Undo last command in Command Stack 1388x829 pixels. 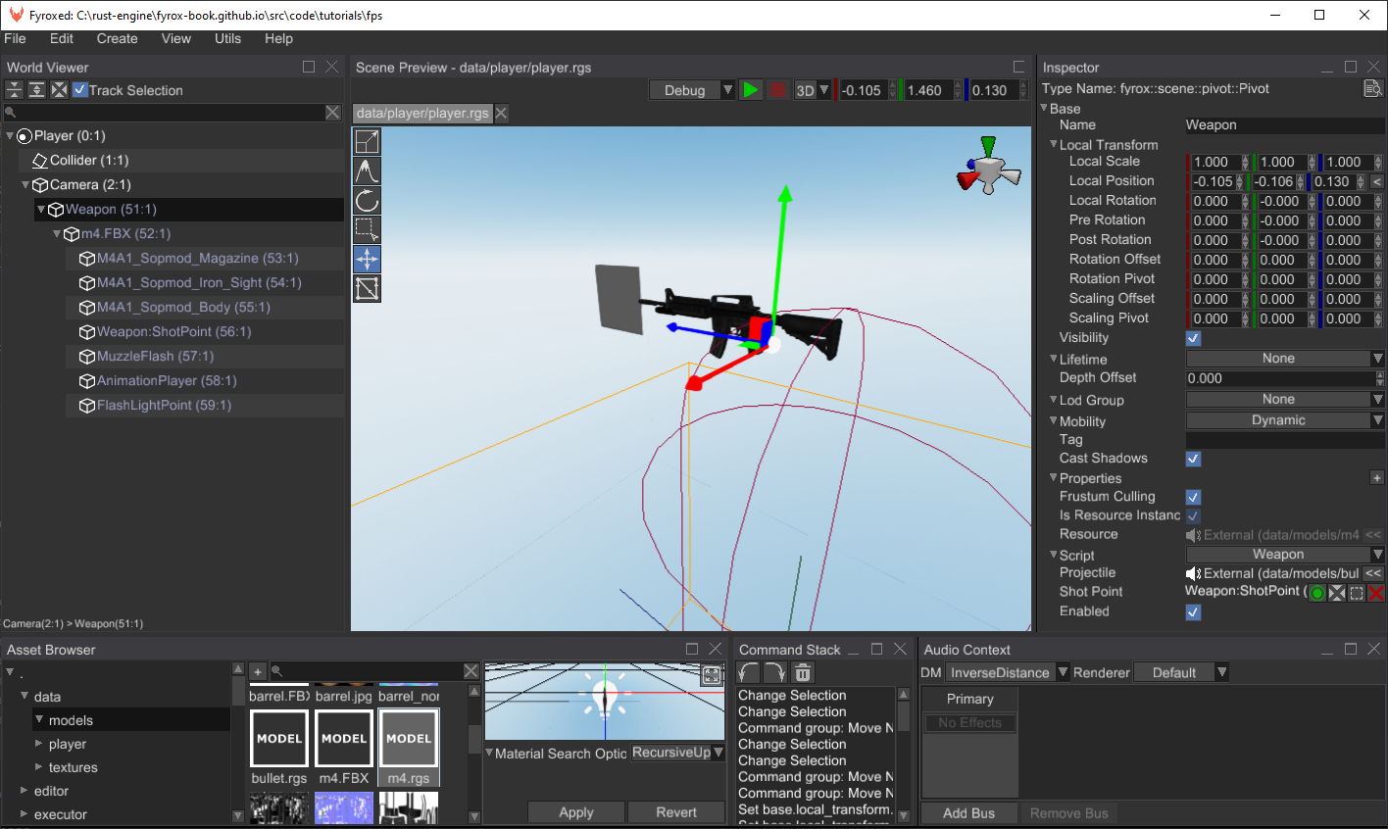[749, 672]
